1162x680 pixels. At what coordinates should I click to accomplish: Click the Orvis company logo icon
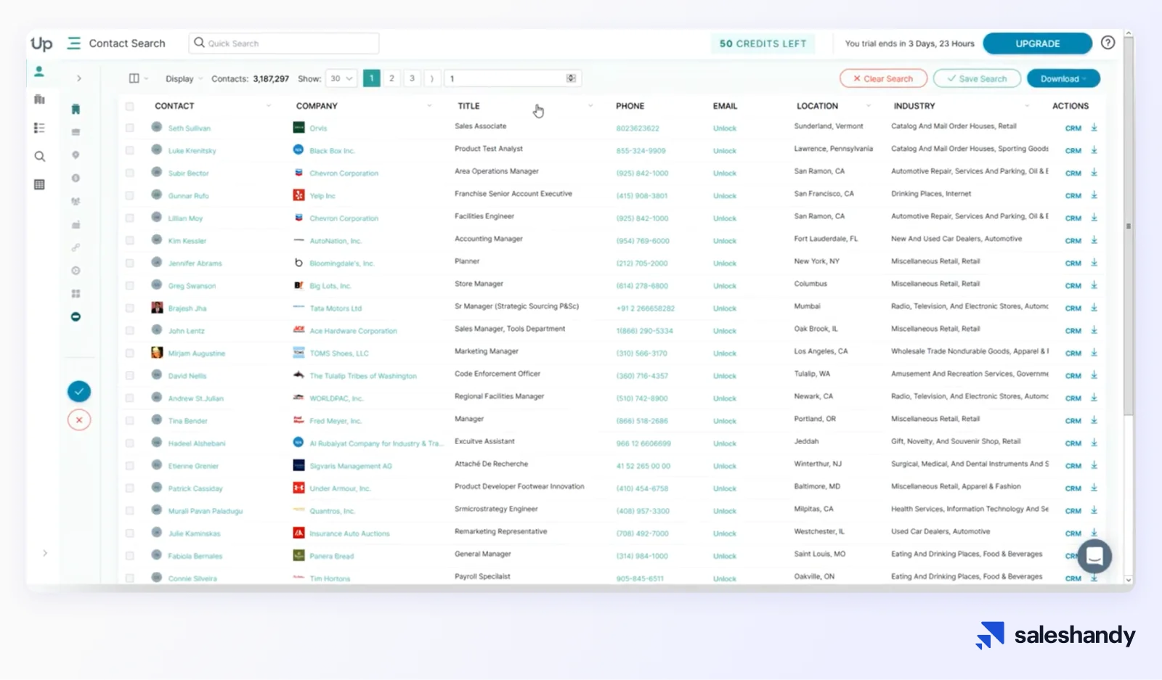coord(298,128)
